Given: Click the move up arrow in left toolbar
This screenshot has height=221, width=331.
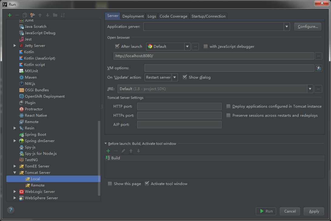Looking at the screenshot, I should pyautogui.click(x=40, y=15).
